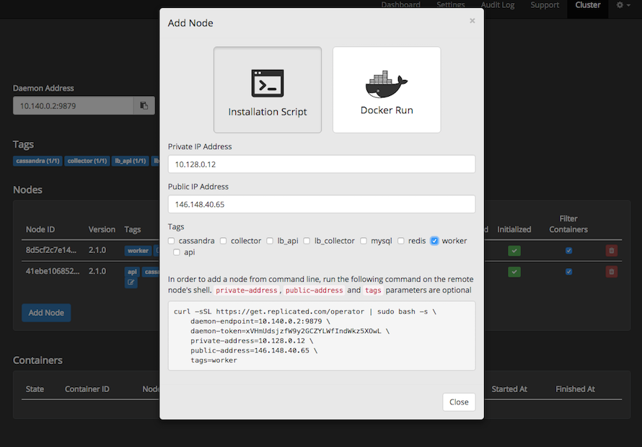Delete node 41ebe106852 with trash icon
This screenshot has width=642, height=447.
point(611,271)
